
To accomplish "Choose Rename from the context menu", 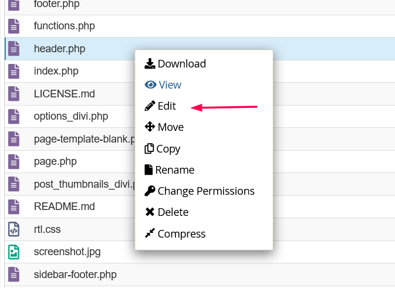I will point(174,170).
